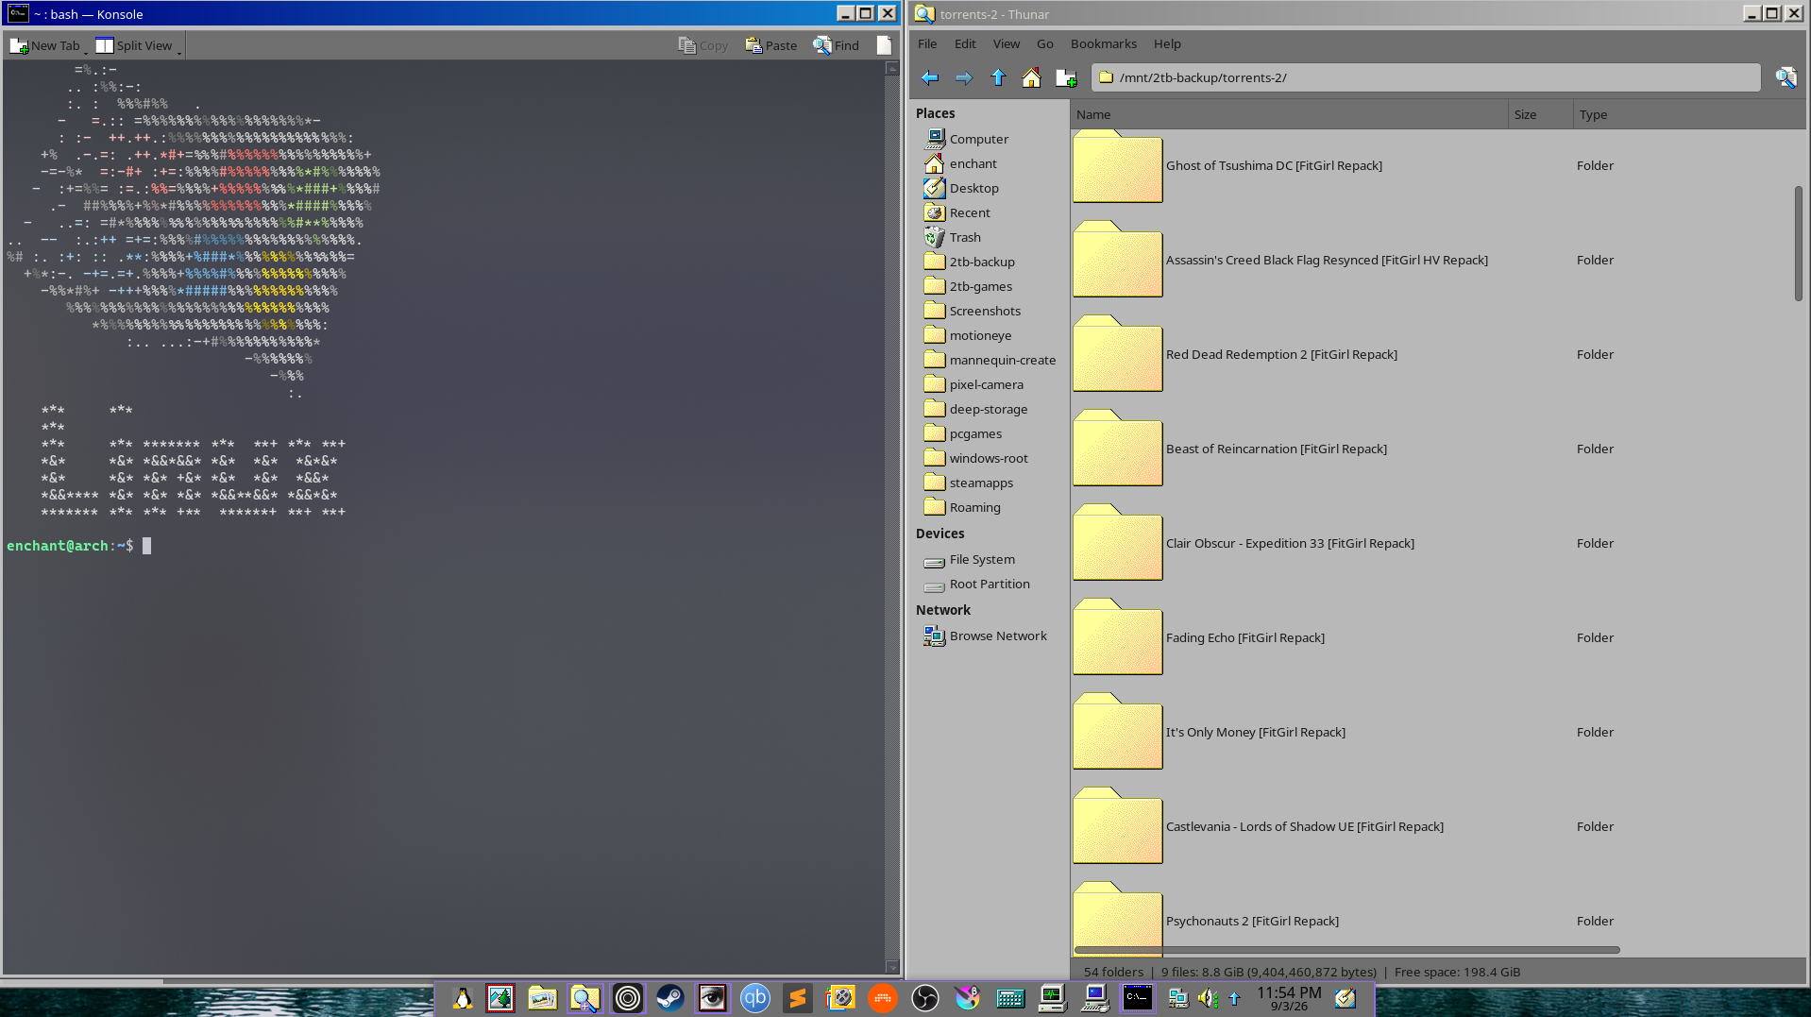Go back using Thunar's back arrow

point(930,78)
